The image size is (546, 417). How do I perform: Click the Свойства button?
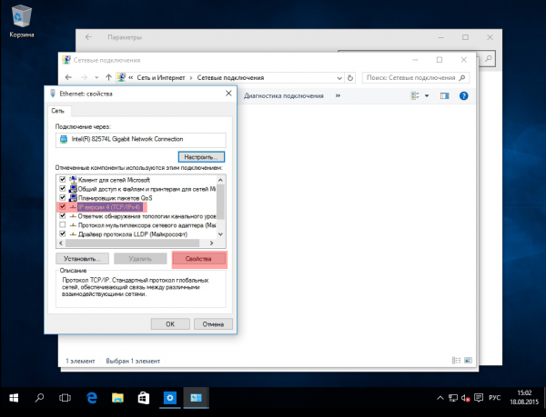198,259
